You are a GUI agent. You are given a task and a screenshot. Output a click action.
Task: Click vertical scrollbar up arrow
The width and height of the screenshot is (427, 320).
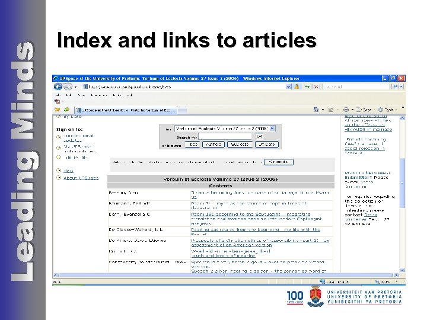point(402,118)
